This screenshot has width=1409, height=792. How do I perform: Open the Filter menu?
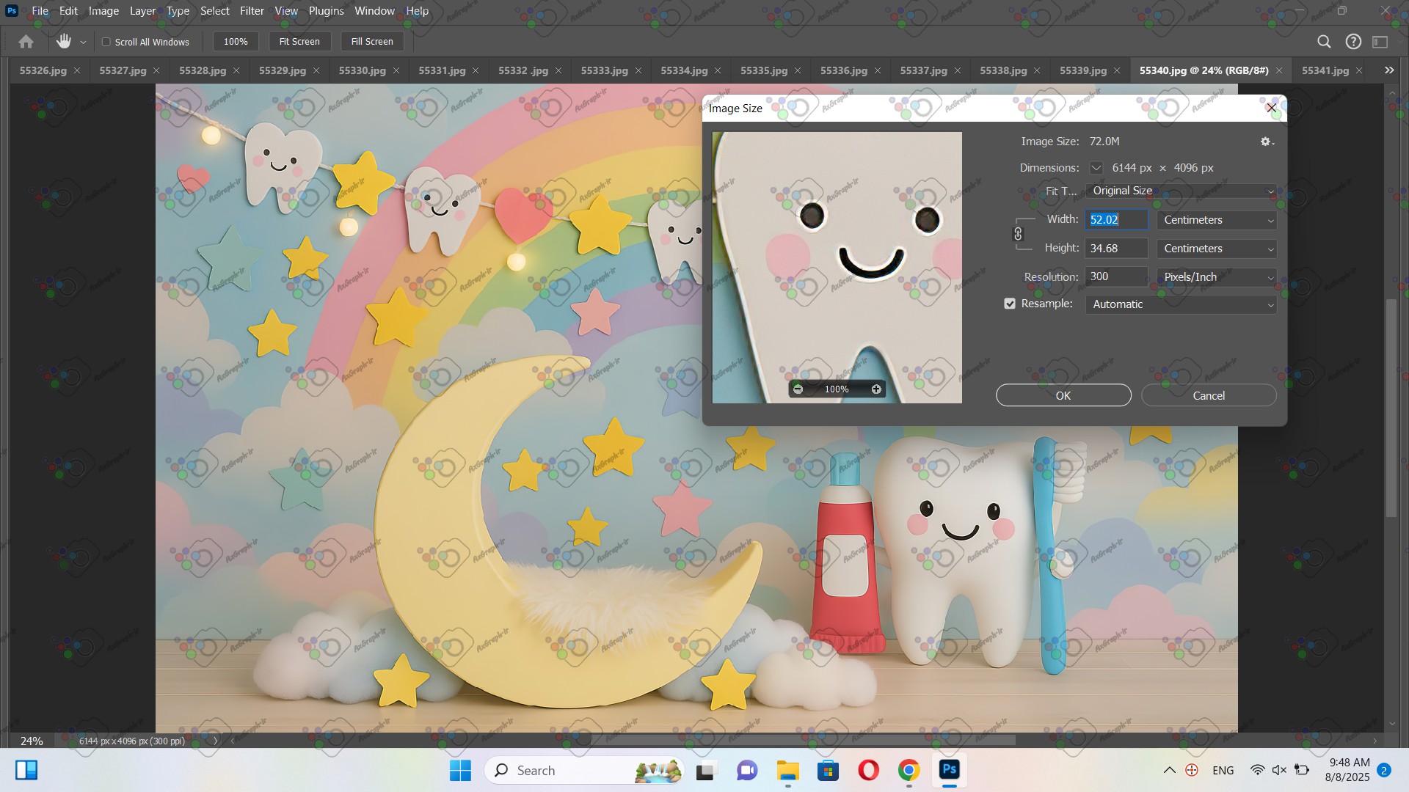252,11
